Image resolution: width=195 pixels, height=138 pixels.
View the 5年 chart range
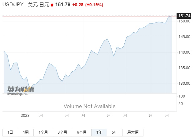click(115, 132)
